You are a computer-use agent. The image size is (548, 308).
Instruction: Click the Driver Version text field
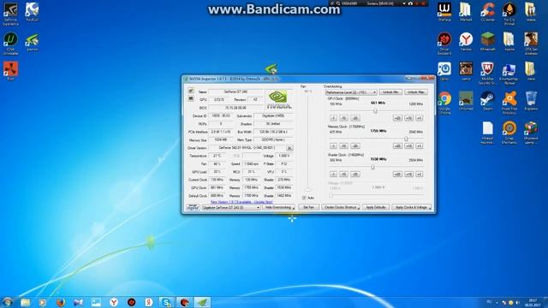[x=247, y=148]
